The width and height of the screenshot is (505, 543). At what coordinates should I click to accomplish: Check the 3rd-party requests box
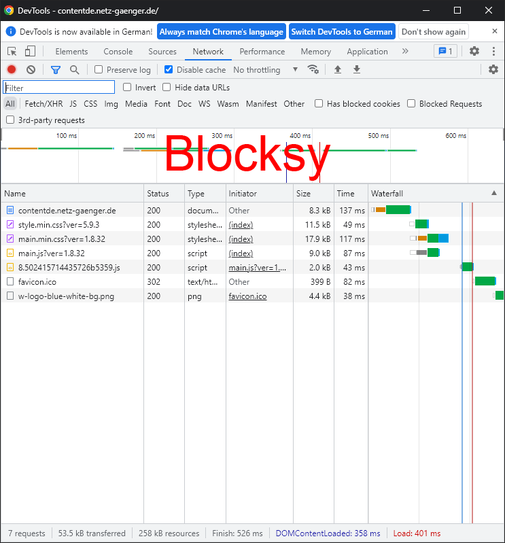[10, 120]
